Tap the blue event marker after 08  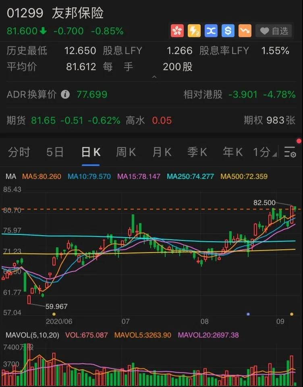tap(248, 314)
